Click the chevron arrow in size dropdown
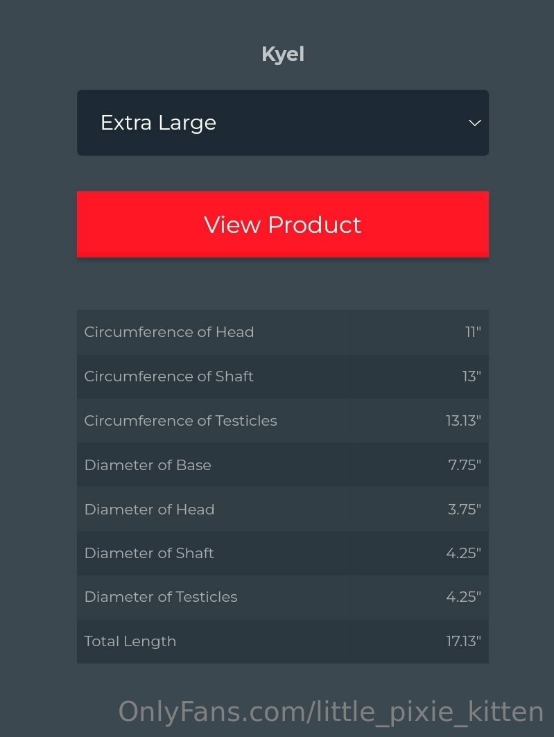The height and width of the screenshot is (737, 554). 474,123
